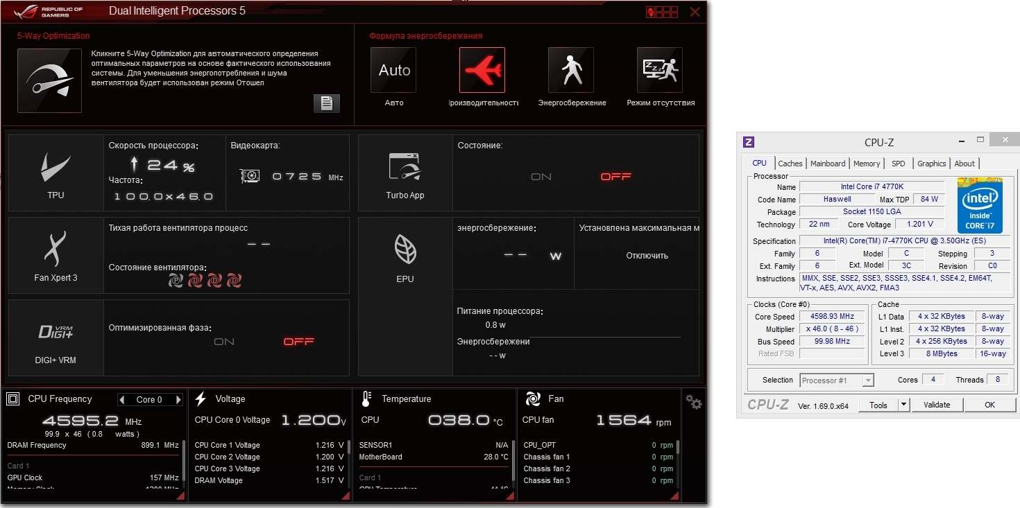Select the Авто power mode
Screen dimensions: 1020x508
point(393,70)
